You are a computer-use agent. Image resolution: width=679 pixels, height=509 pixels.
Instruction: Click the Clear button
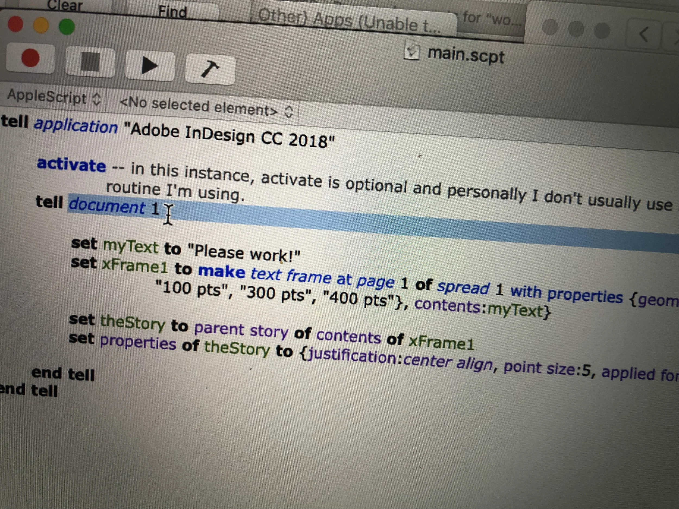(65, 5)
